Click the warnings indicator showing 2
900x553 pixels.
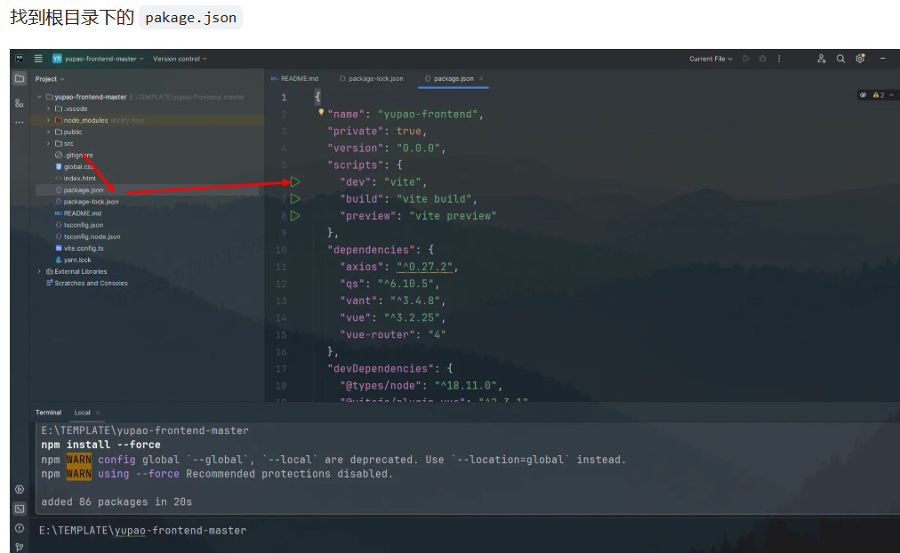click(879, 95)
